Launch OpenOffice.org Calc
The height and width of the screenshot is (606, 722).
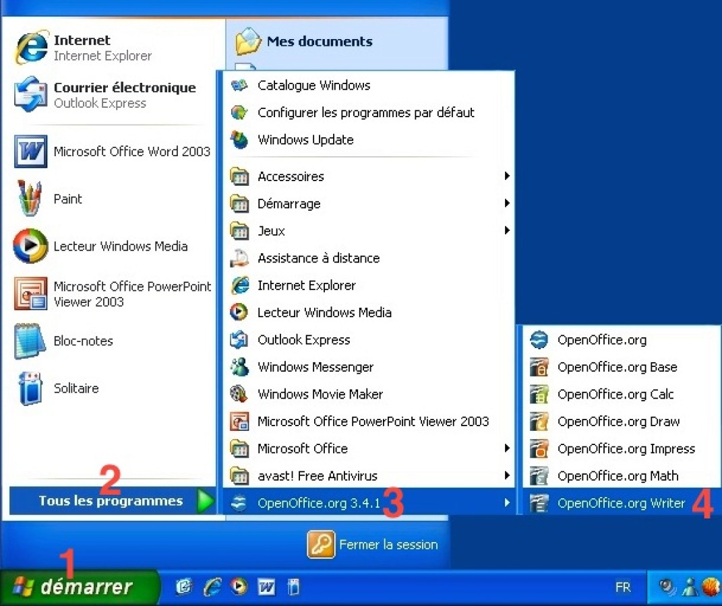click(x=622, y=394)
